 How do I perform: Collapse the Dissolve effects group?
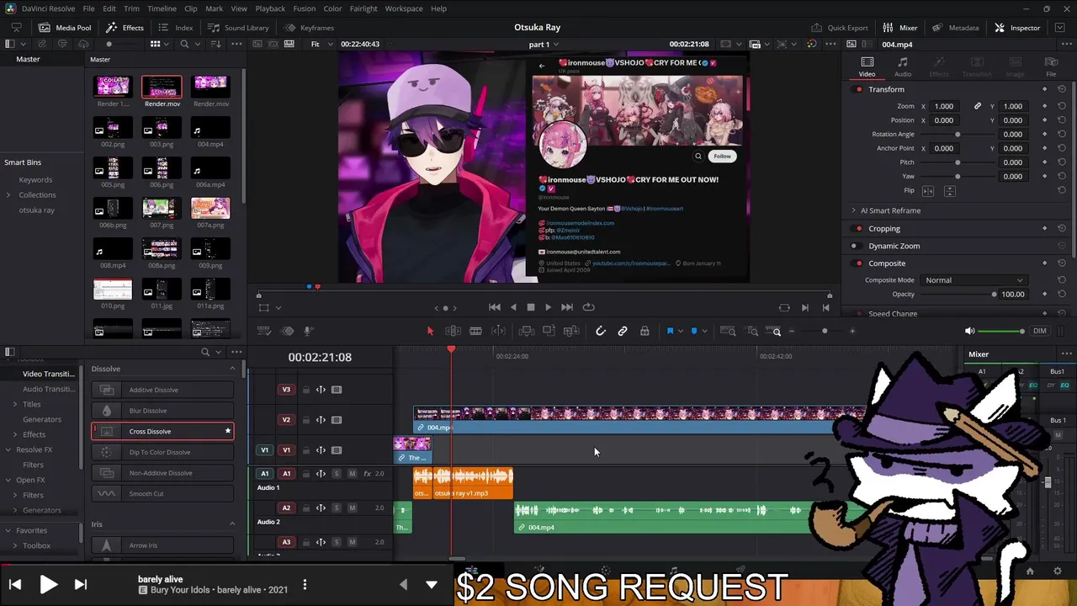232,369
